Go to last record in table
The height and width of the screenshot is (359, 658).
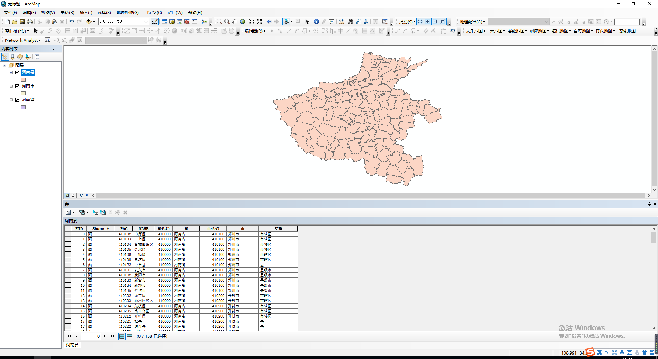tap(112, 336)
